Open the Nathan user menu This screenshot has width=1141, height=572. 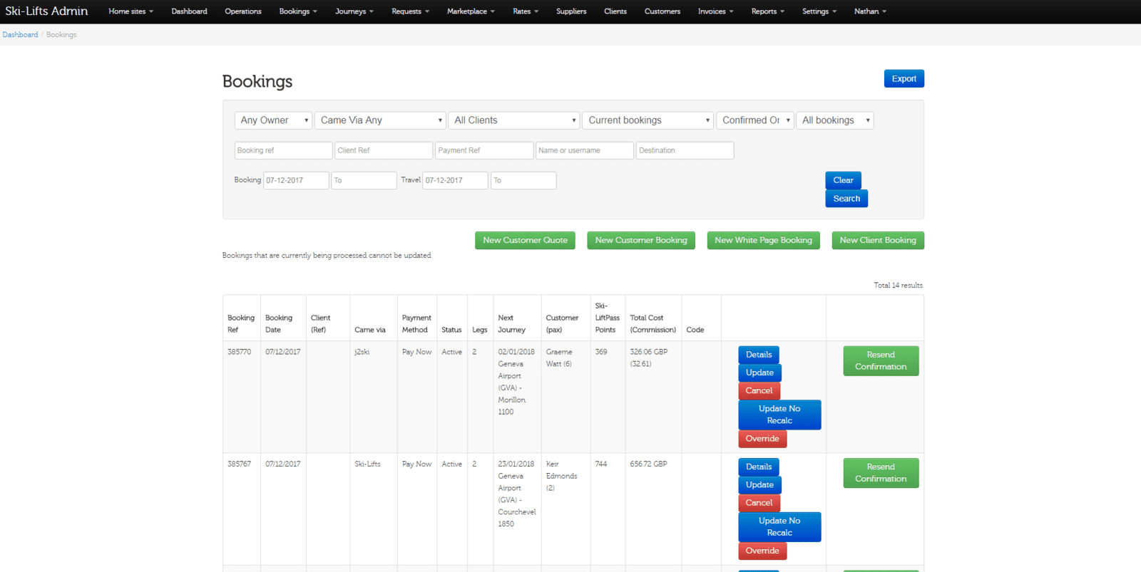point(870,11)
